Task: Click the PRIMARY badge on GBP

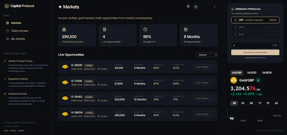Action: tap(273, 20)
